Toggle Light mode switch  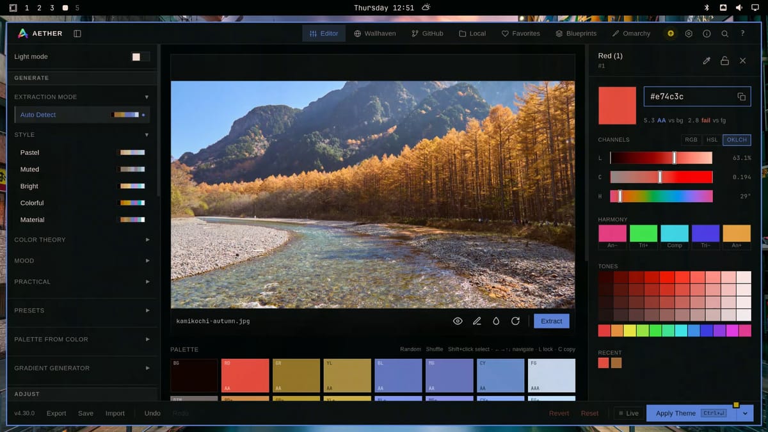(140, 57)
